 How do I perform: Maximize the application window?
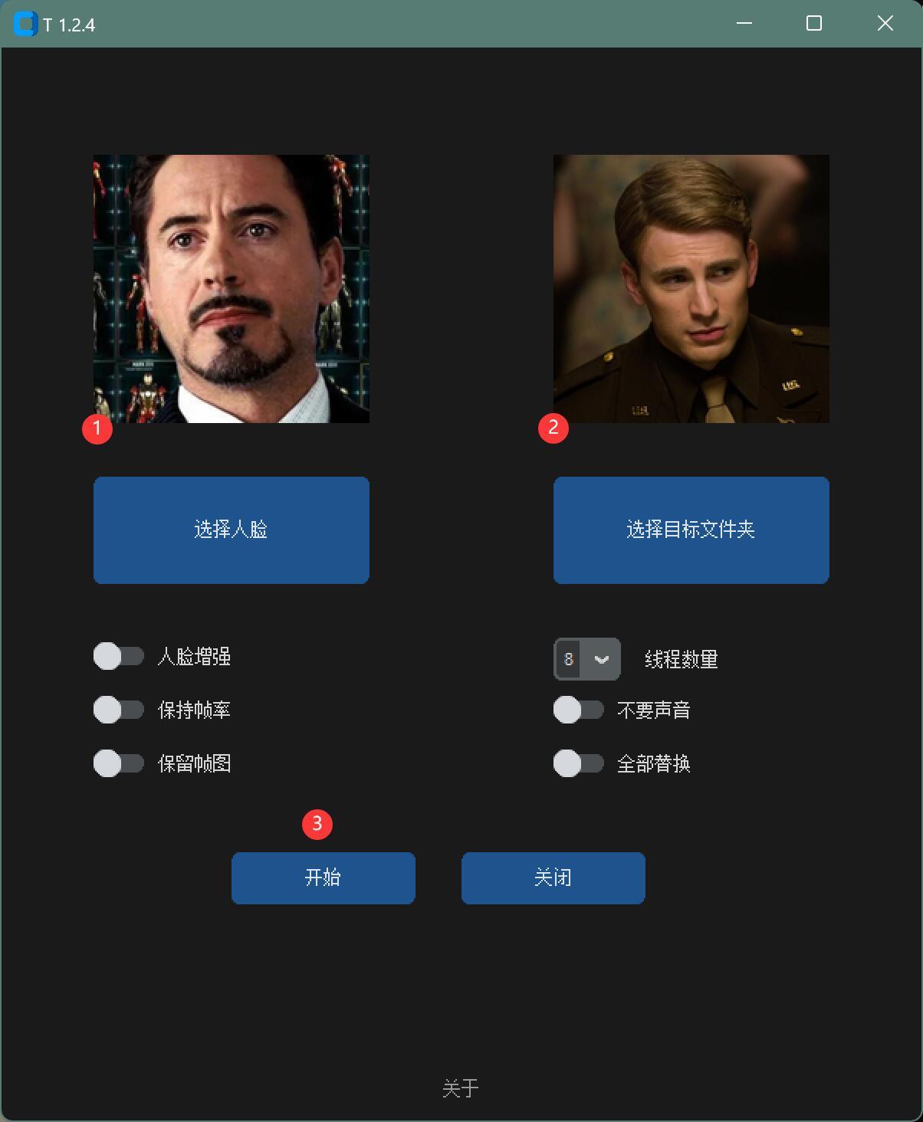click(814, 24)
